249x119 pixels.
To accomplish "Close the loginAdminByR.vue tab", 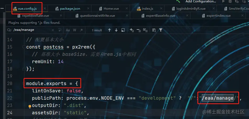I will pos(214,9).
